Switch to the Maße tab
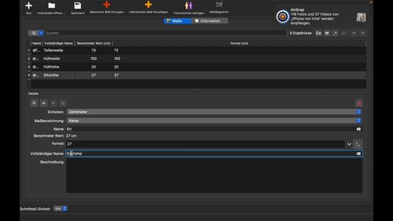 click(x=177, y=21)
